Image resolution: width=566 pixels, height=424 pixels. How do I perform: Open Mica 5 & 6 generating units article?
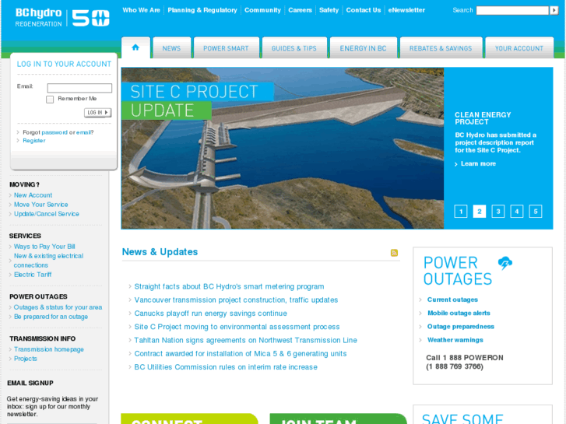241,354
